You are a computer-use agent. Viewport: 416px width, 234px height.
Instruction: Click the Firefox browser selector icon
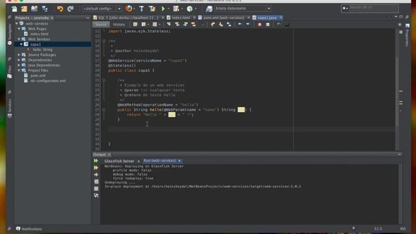(x=129, y=8)
